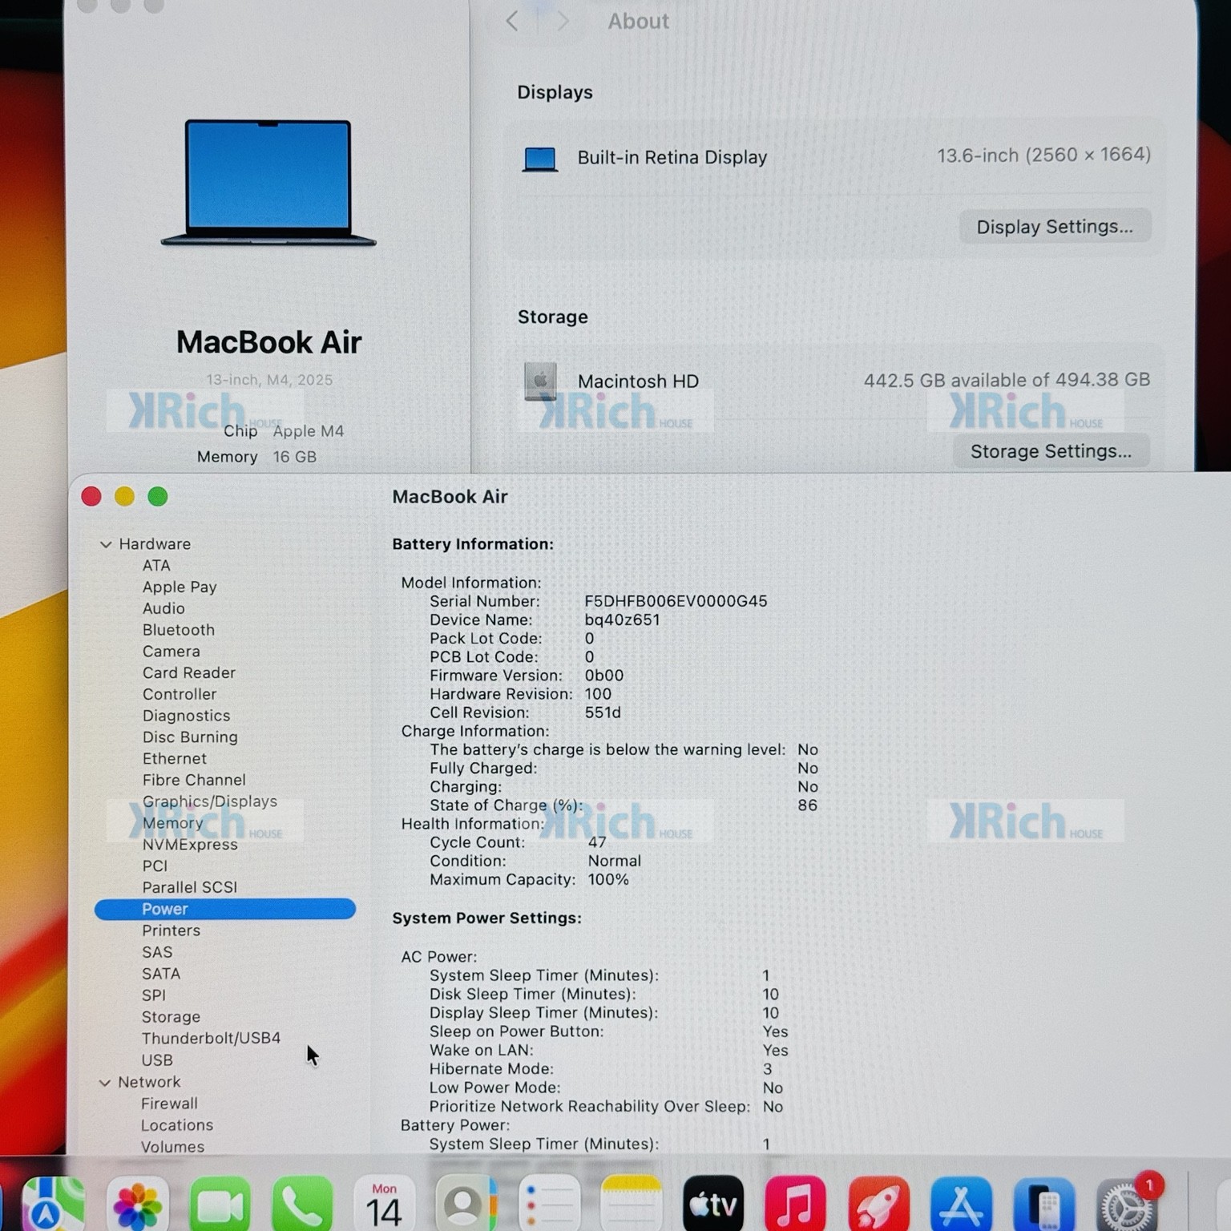Select Thunderbolt/USB4 item
Screen dimensions: 1231x1231
tap(212, 1039)
